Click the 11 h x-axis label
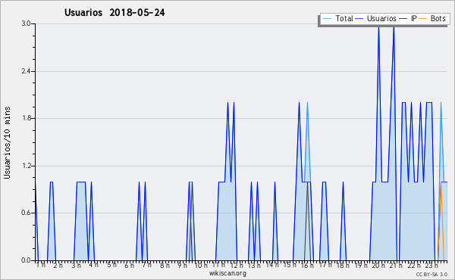 pos(218,265)
